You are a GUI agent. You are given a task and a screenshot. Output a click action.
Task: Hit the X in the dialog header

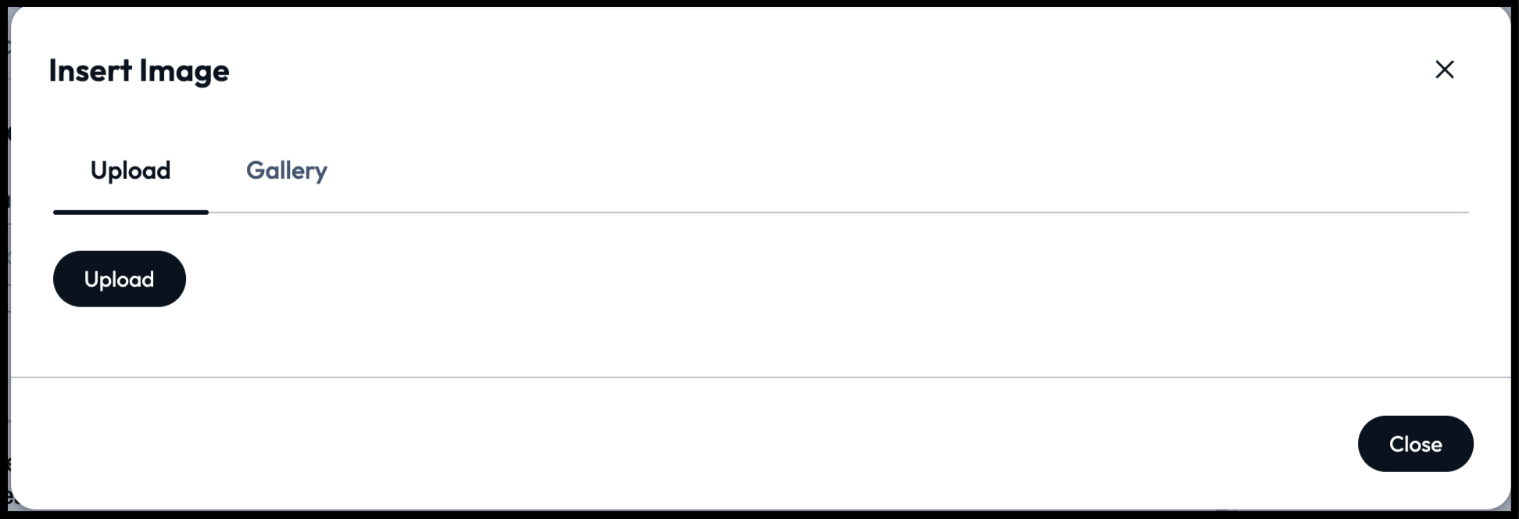pos(1444,70)
